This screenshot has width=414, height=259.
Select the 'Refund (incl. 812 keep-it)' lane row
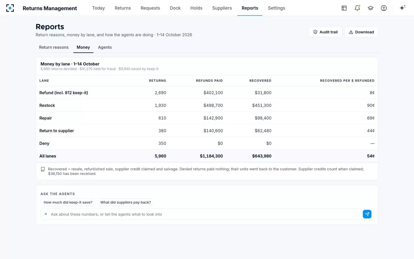[x=207, y=93]
